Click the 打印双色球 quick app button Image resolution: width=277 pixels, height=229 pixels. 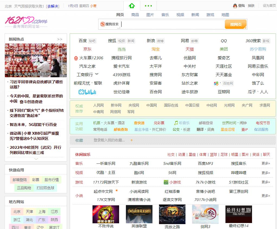click(x=45, y=188)
